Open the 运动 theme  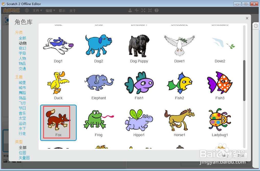(x=22, y=123)
